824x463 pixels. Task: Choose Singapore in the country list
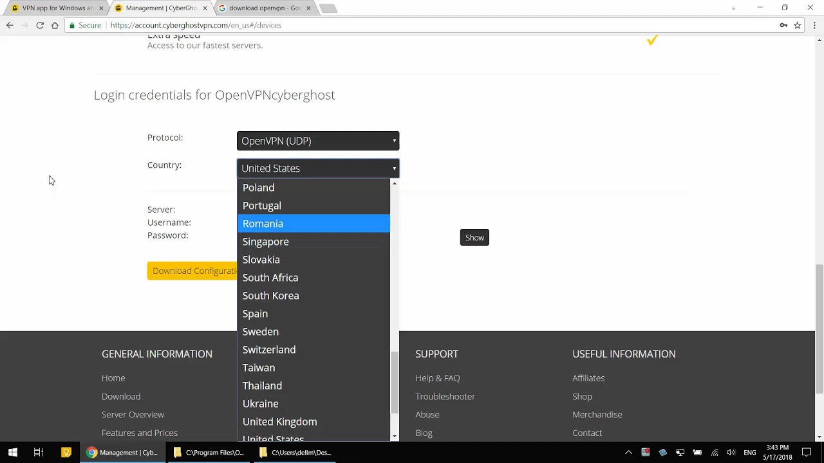[314, 242]
